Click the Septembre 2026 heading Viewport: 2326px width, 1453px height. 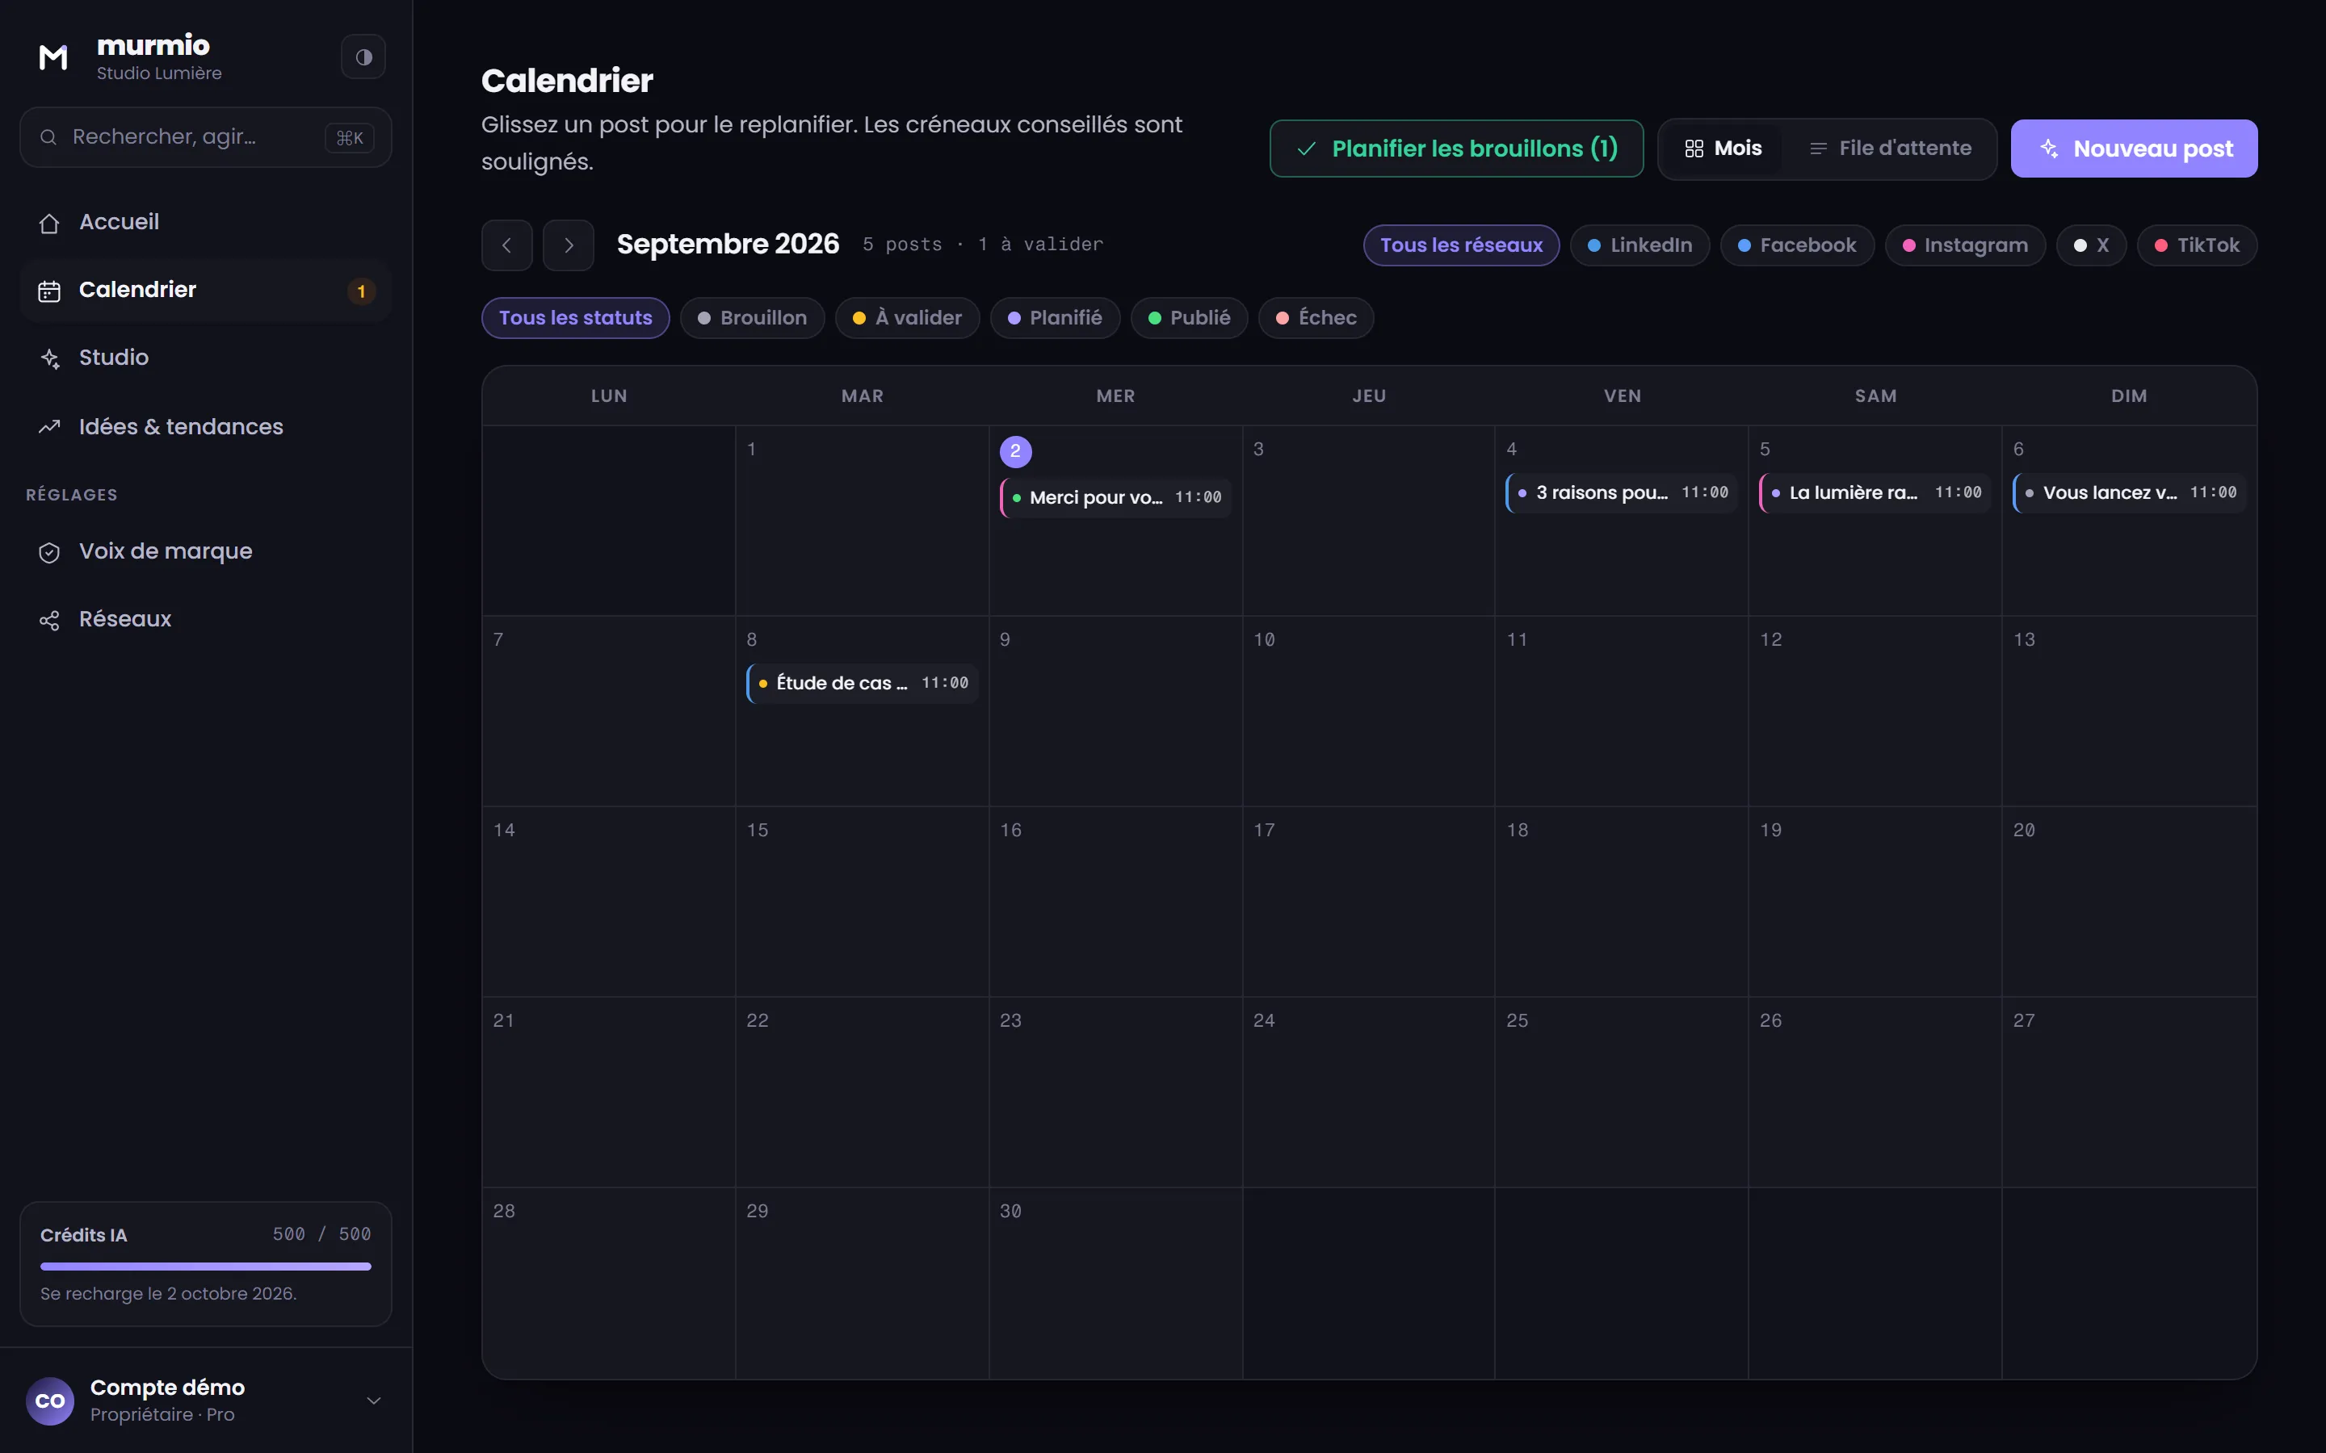click(x=728, y=244)
